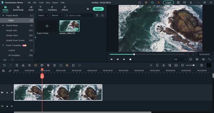Step back one frame in preview

(x=112, y=59)
